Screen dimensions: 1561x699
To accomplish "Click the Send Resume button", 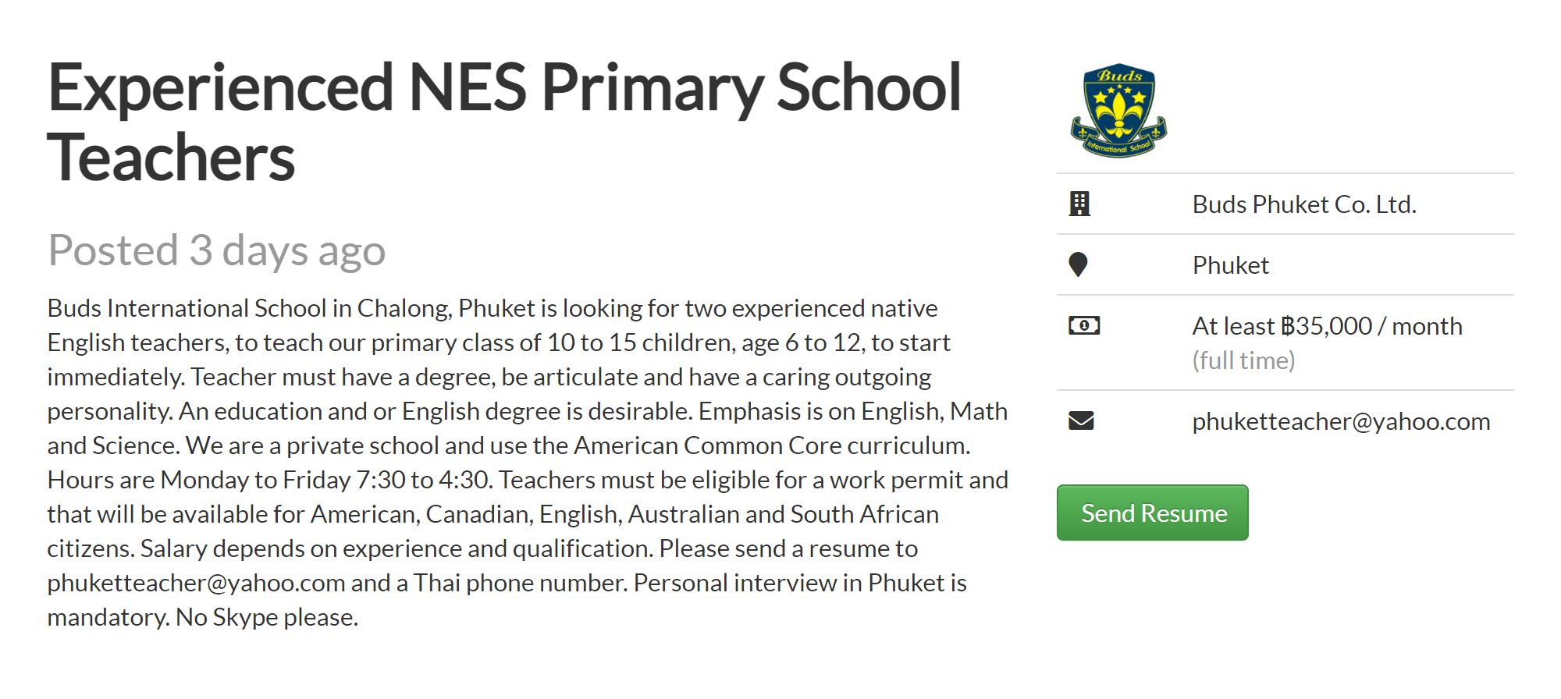I will click(1153, 513).
